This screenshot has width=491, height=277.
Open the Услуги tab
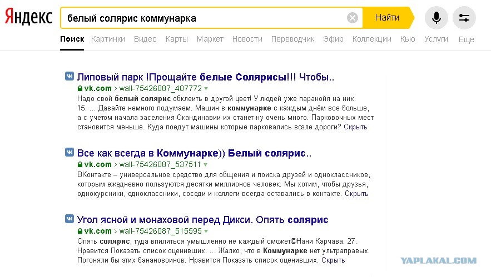click(x=436, y=39)
